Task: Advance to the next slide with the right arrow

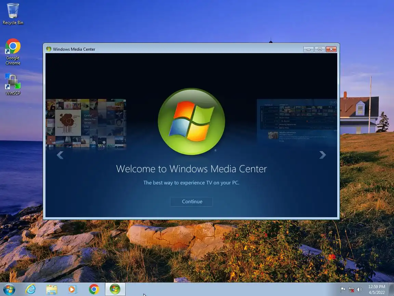Action: (x=323, y=155)
